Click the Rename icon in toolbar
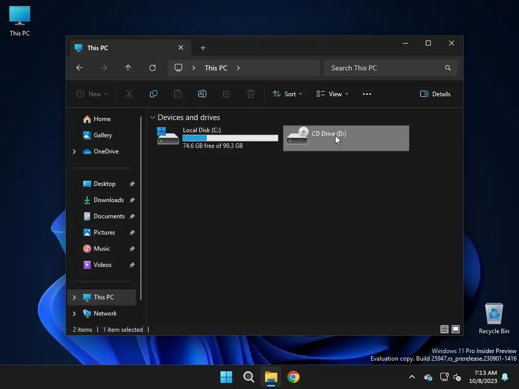The width and height of the screenshot is (519, 389). (x=202, y=94)
